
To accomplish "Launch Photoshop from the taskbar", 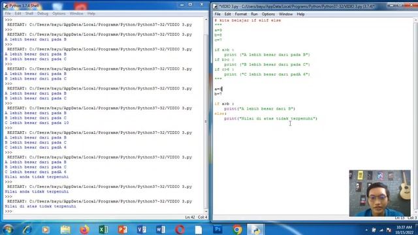I will tap(217, 229).
